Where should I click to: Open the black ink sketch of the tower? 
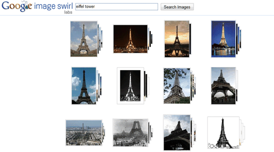pos(223,132)
